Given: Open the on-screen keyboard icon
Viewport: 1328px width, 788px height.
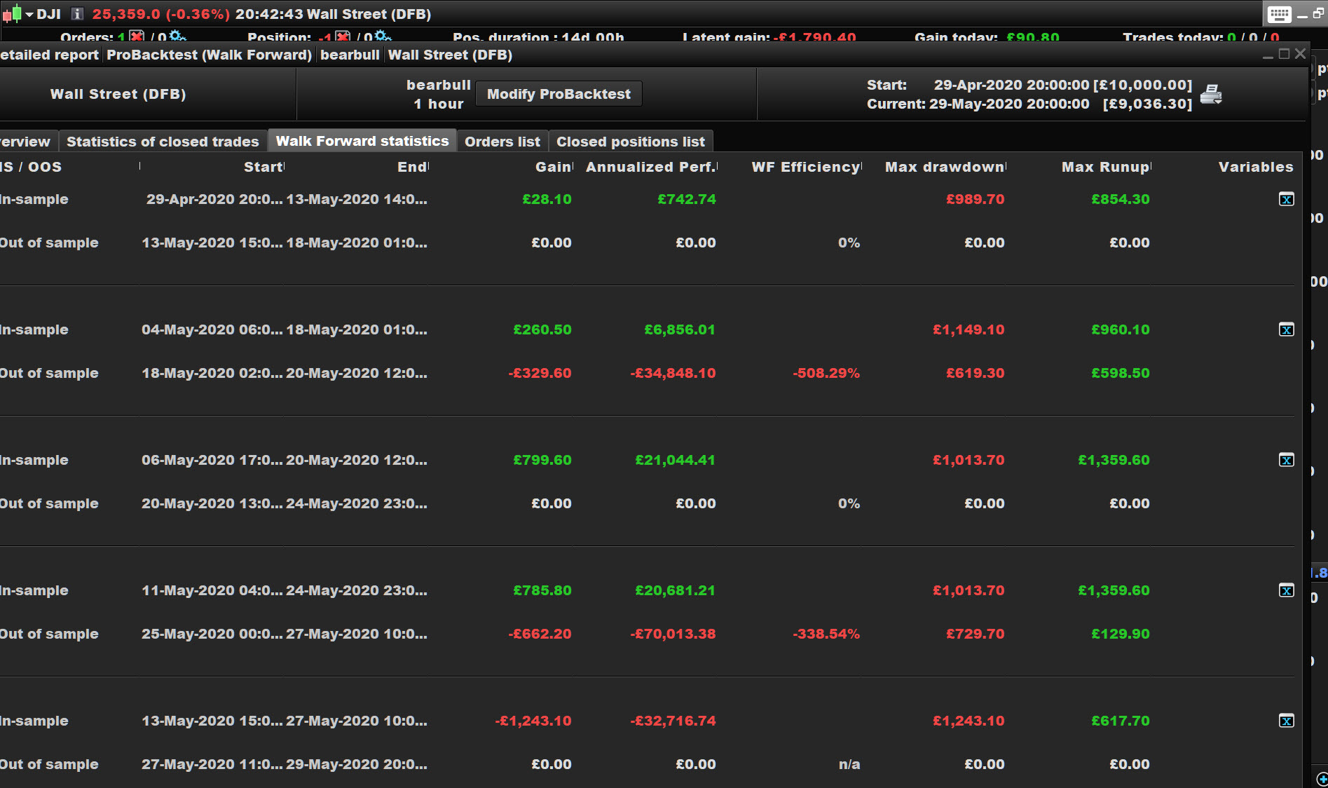Looking at the screenshot, I should pos(1279,14).
